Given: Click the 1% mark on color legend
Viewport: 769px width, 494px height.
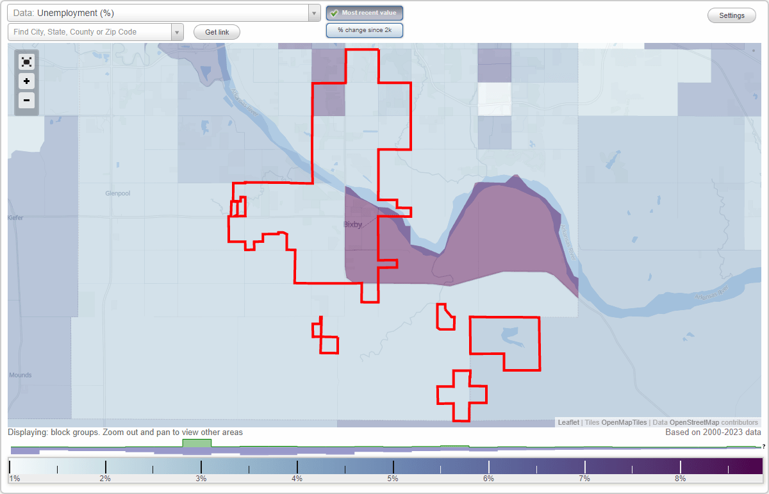Looking at the screenshot, I should pos(14,478).
